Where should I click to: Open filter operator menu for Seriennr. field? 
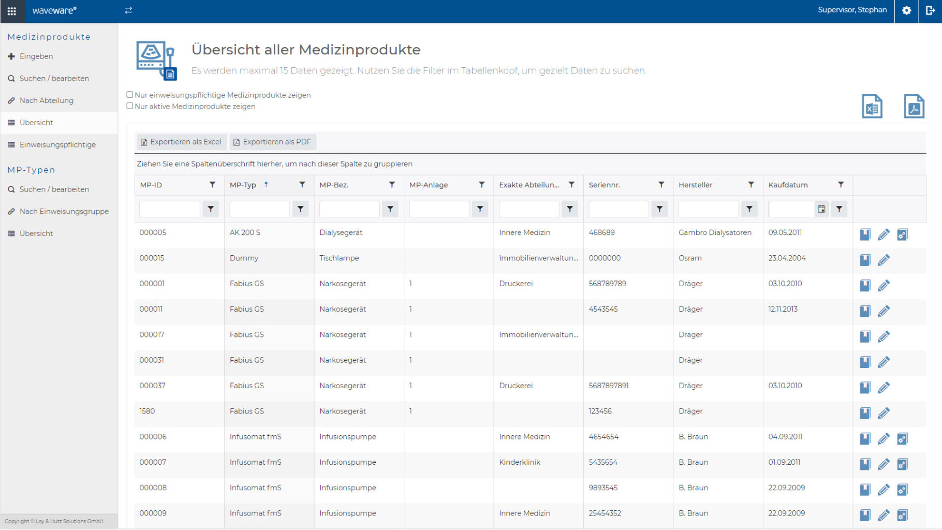659,209
